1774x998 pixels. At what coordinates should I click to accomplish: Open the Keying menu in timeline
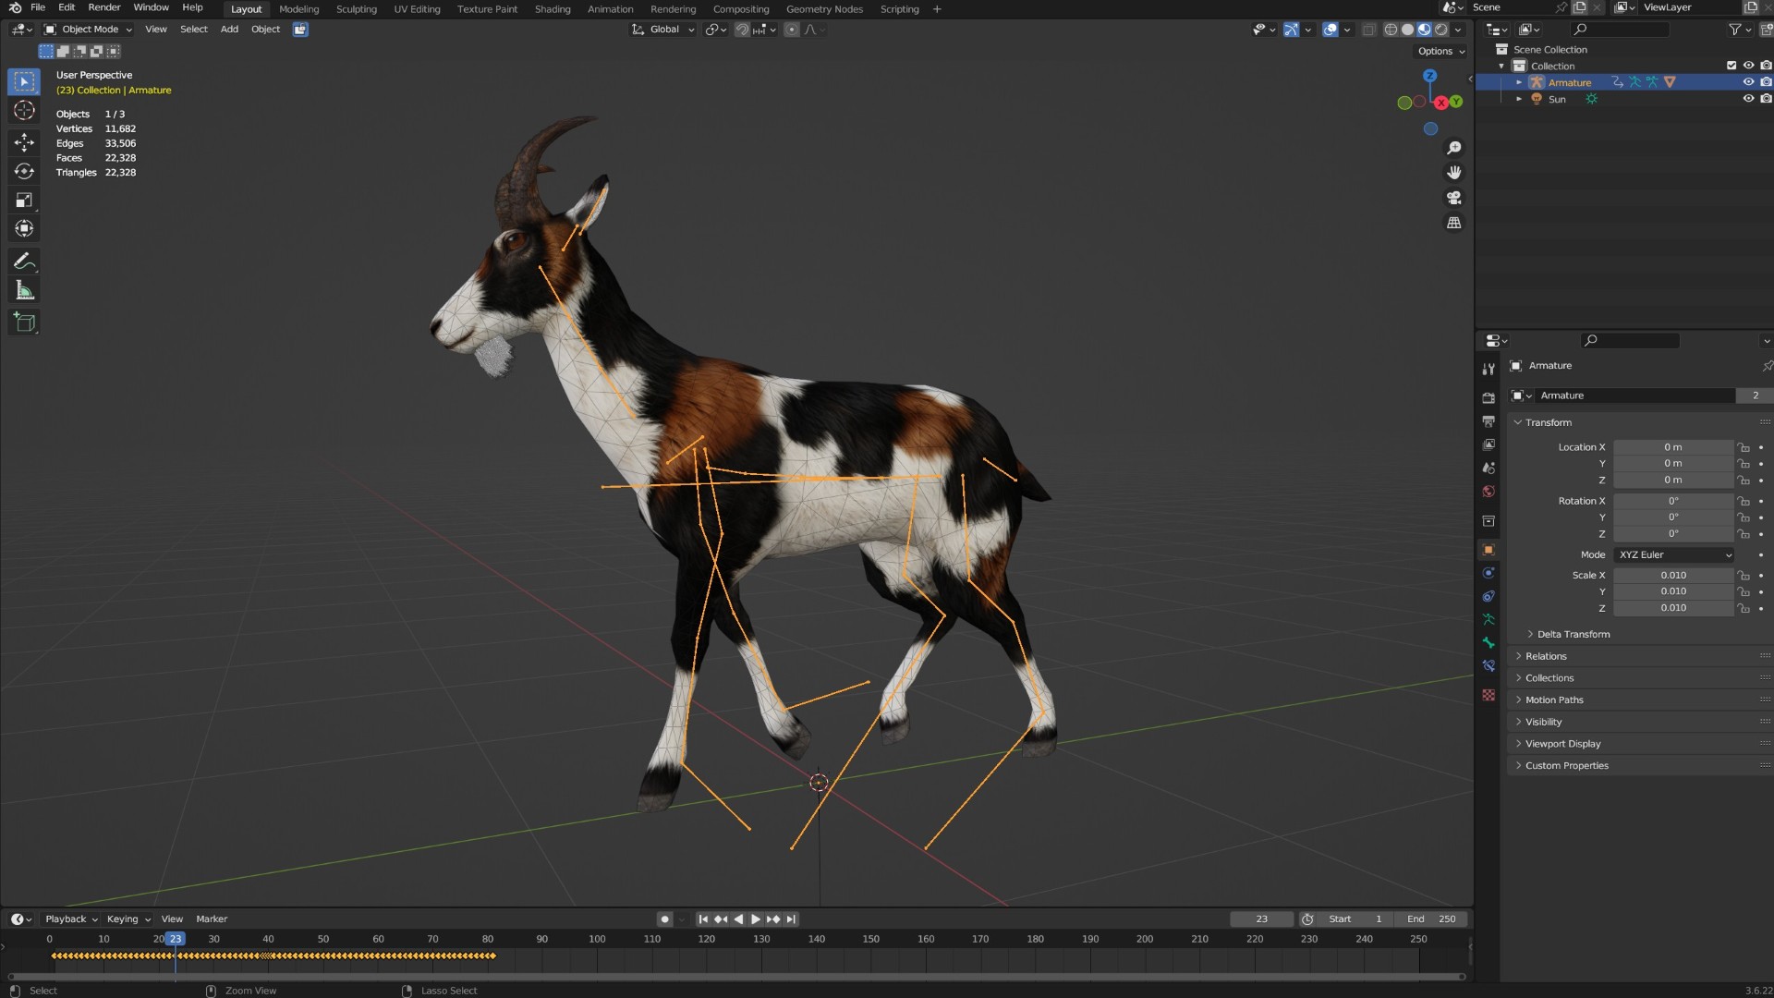click(x=128, y=919)
